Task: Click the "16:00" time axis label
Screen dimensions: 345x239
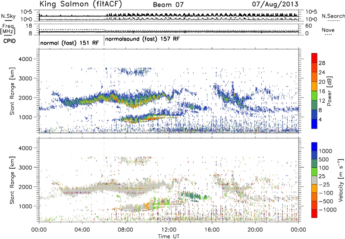Action: pyautogui.click(x=212, y=230)
